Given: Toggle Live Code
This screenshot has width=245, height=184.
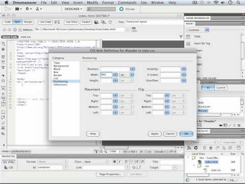Looking at the screenshot, I should (x=45, y=22).
